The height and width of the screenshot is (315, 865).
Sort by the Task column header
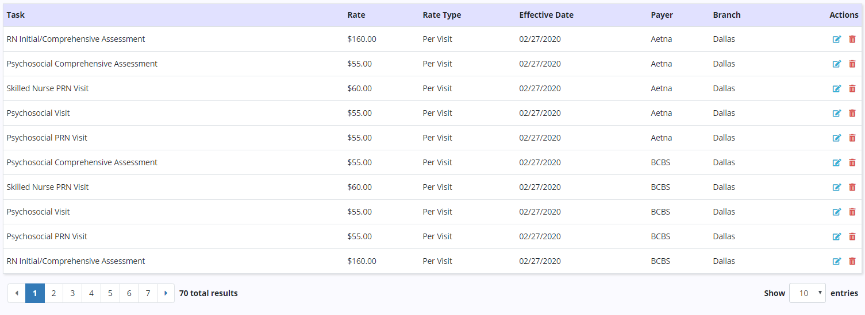[x=16, y=15]
